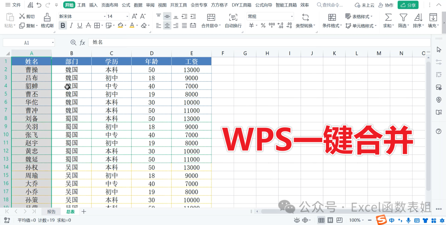
Task: Toggle Bold formatting button
Action: (x=62, y=26)
